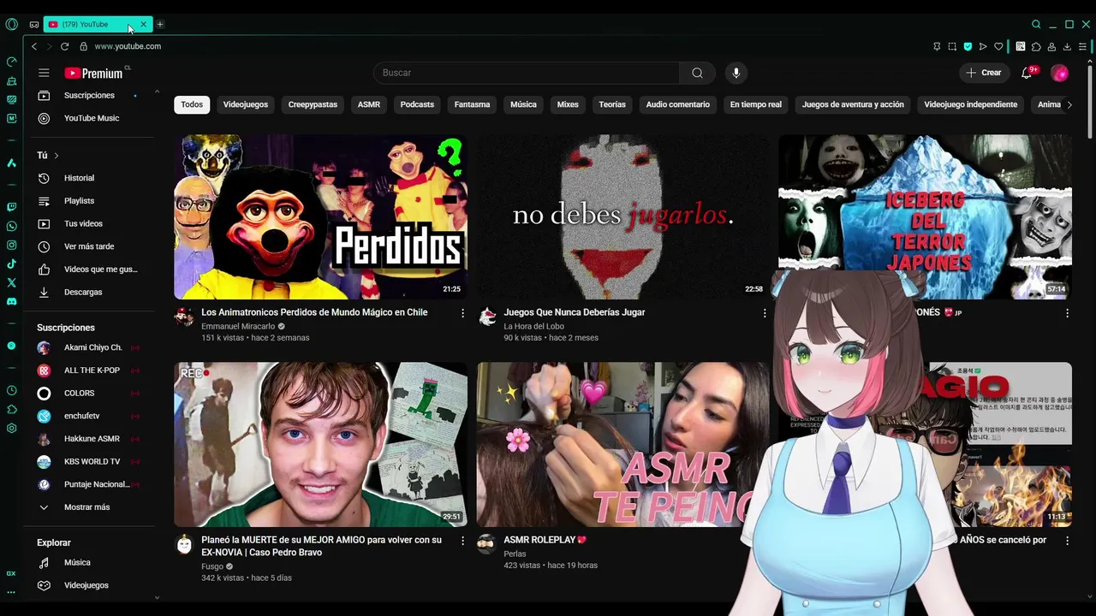Open Instagram in the Opera sidebar

(x=11, y=245)
